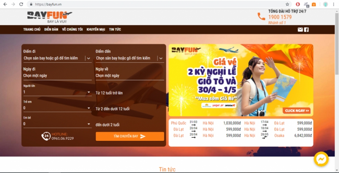Open the Người lớn passenger count dropdown
339x173 pixels.
tap(89, 93)
